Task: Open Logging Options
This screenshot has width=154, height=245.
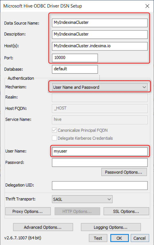Action: 111,227
